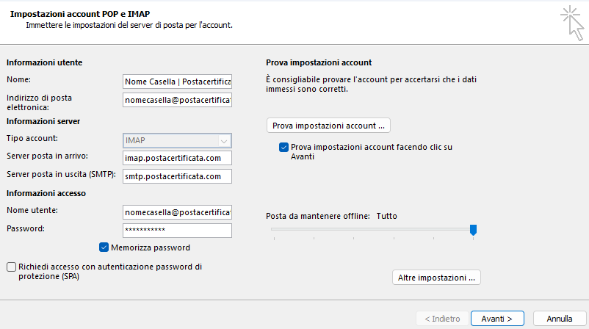Viewport: 589px width, 329px height.
Task: Proceed with the Avanti button
Action: pyautogui.click(x=497, y=319)
